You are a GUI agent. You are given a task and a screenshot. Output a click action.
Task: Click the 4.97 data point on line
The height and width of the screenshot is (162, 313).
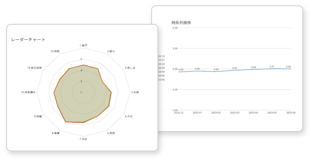point(235,70)
